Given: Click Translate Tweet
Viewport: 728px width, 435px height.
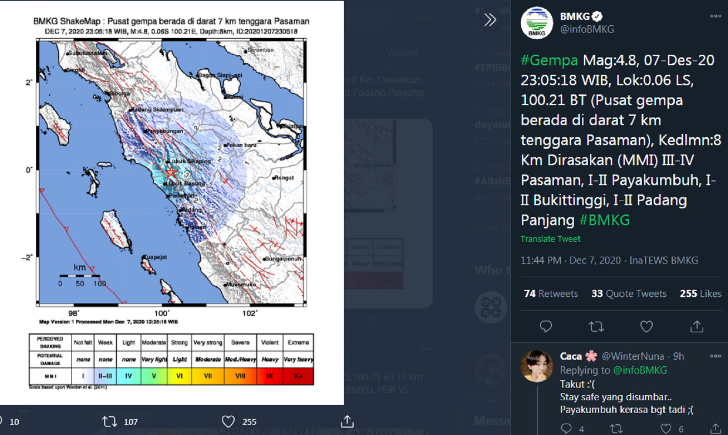Looking at the screenshot, I should coord(550,239).
